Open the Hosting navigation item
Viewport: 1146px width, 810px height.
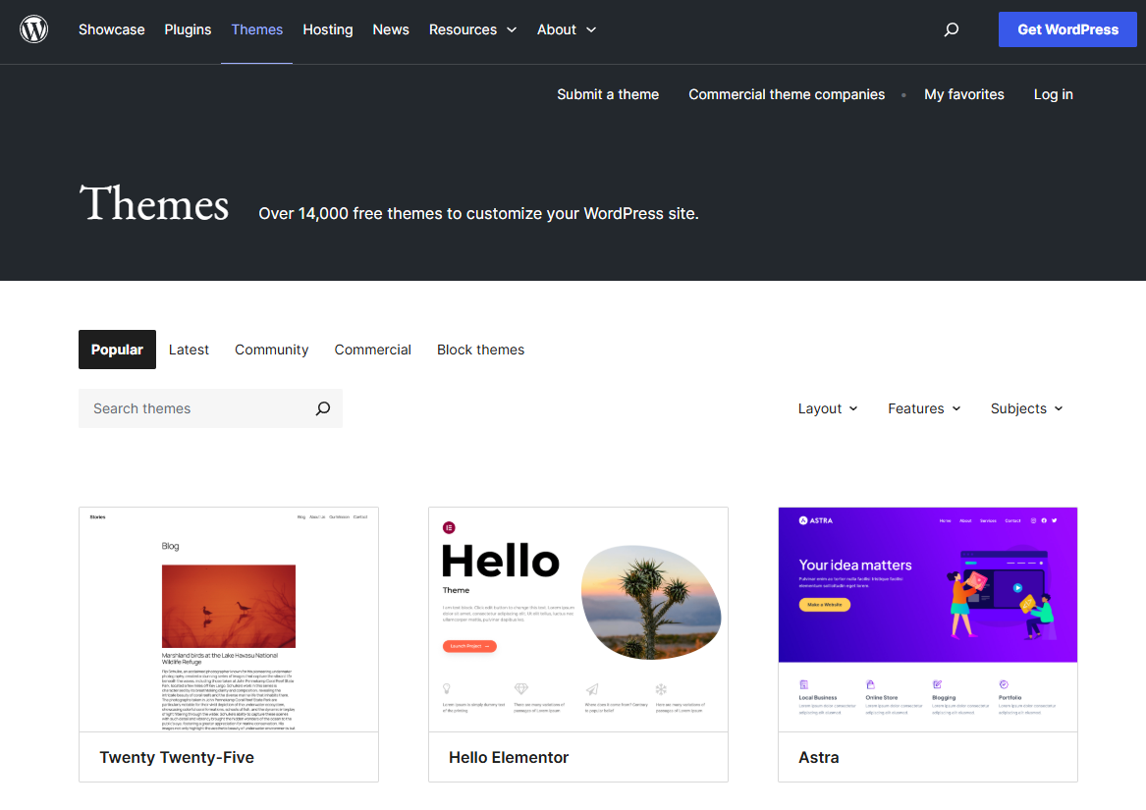tap(327, 30)
